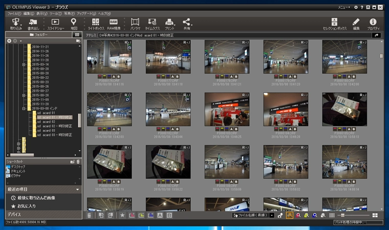389x230 pixels.
Task: Apply red-marked folder icon in bottom toolbar
Action: [x=132, y=215]
